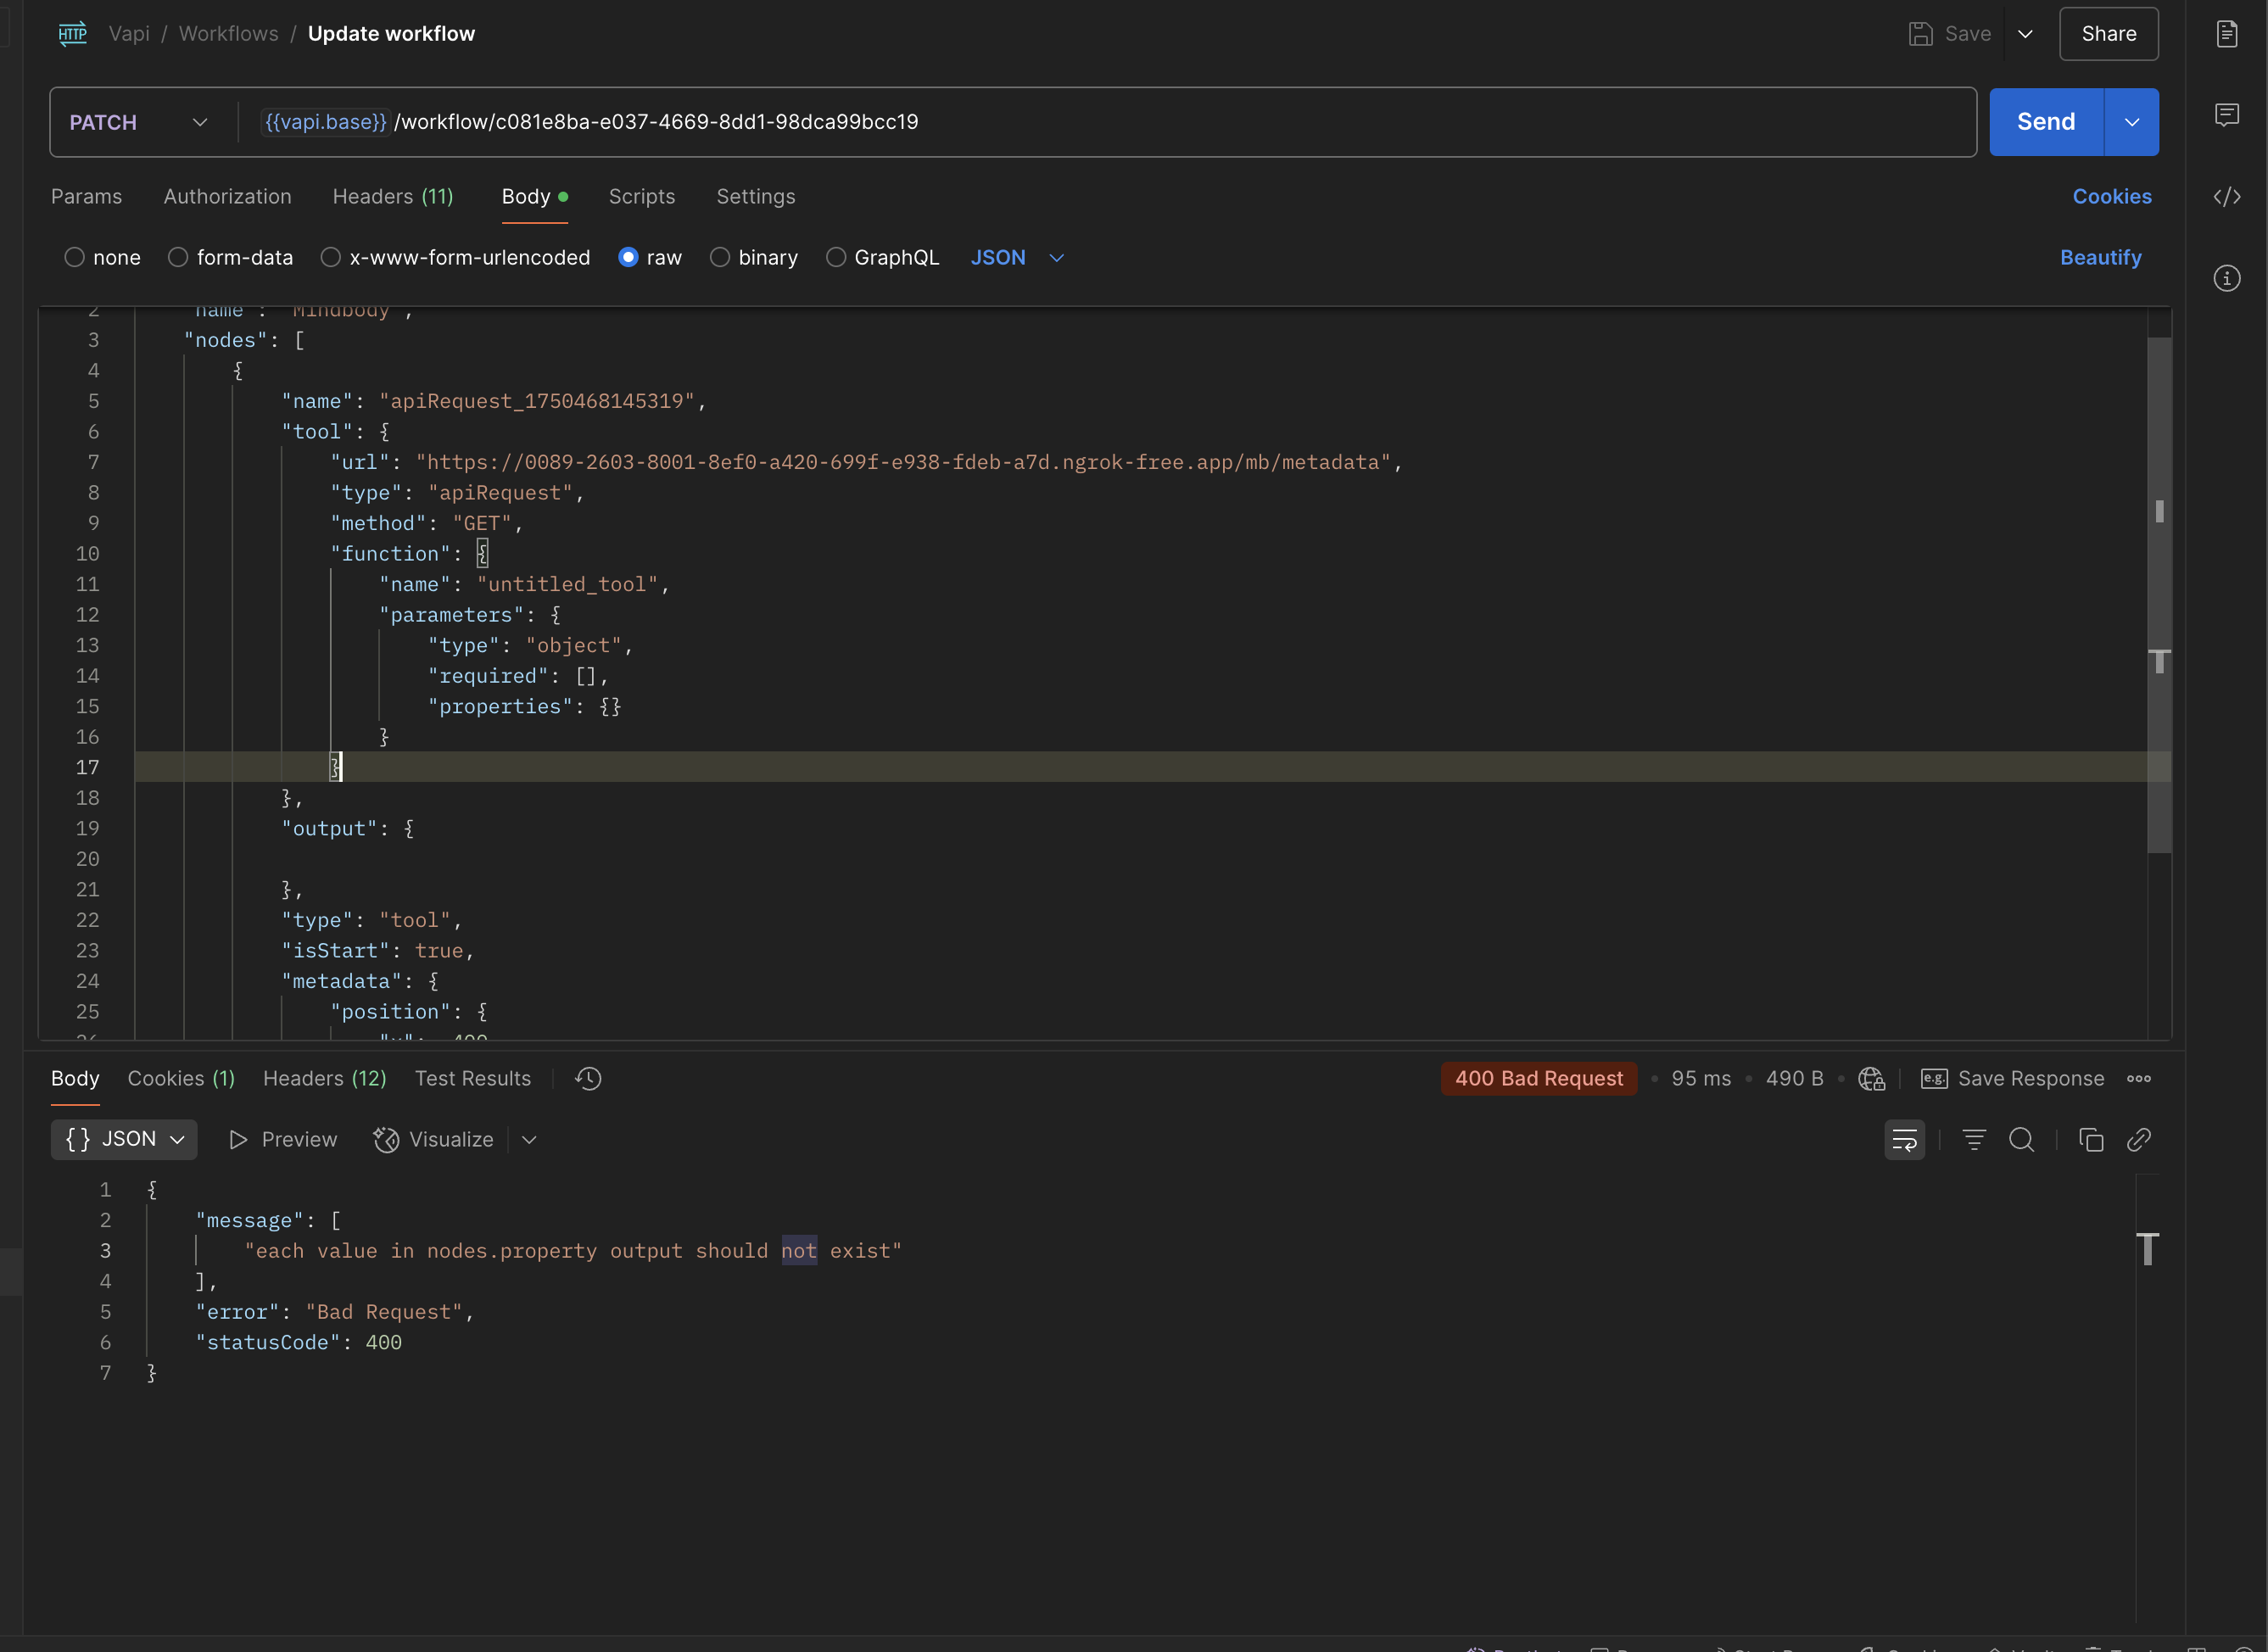The height and width of the screenshot is (1652, 2268).
Task: Click the request info icon
Action: click(x=2226, y=278)
